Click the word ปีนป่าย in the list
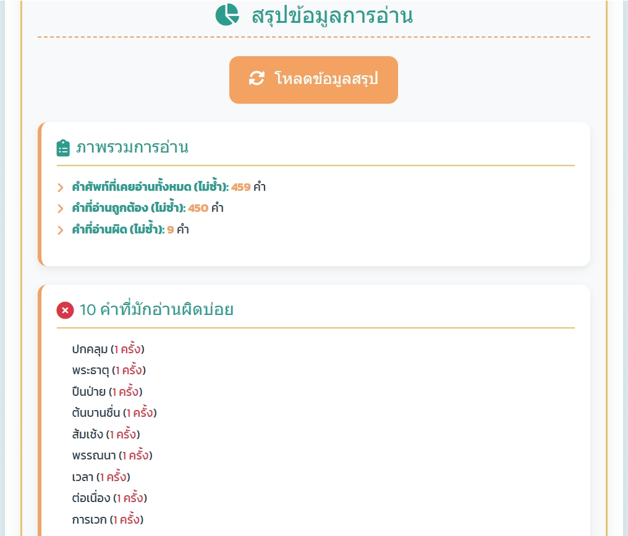 pyautogui.click(x=89, y=392)
